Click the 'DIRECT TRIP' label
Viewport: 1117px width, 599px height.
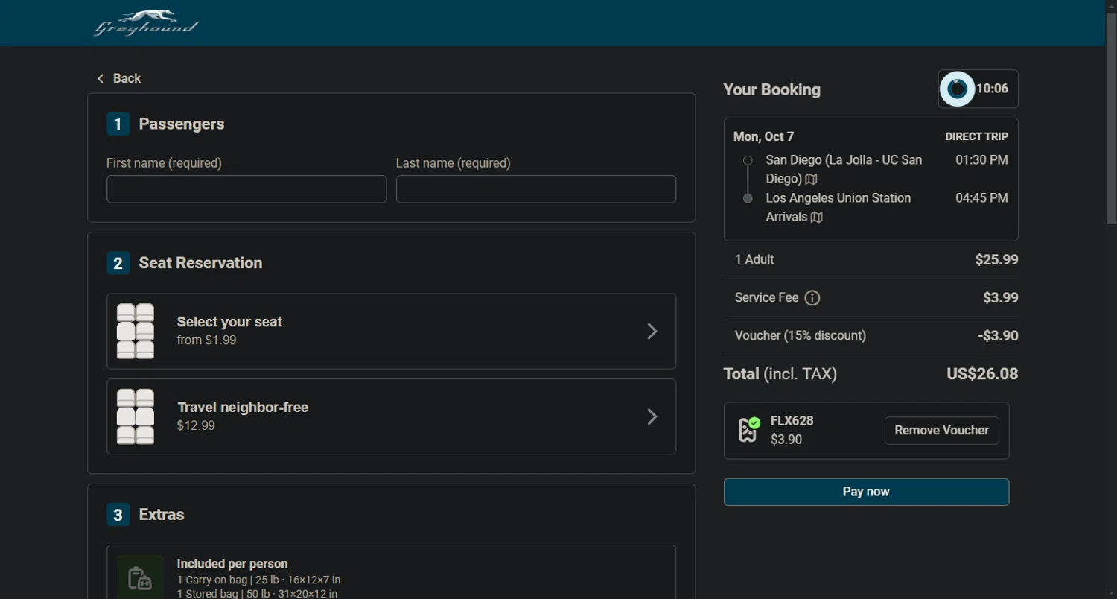(x=976, y=136)
